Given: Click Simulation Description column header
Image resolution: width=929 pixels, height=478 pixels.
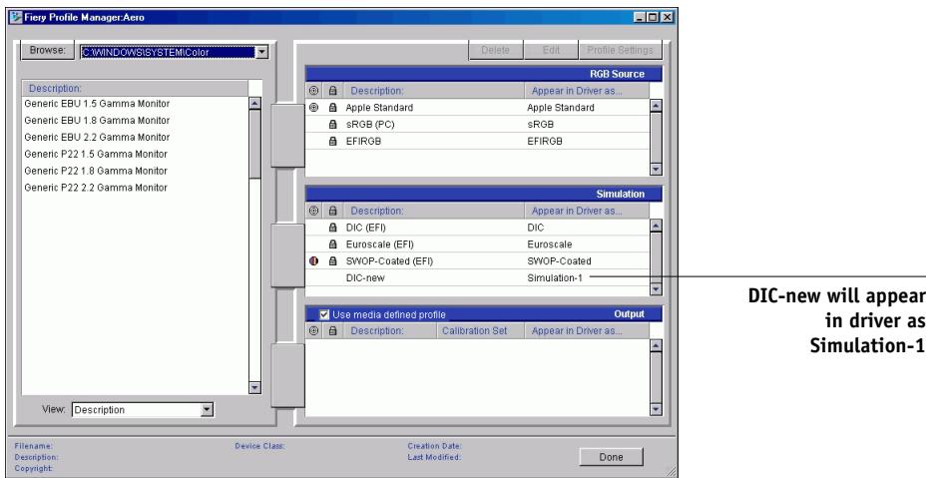Looking at the screenshot, I should [x=432, y=211].
